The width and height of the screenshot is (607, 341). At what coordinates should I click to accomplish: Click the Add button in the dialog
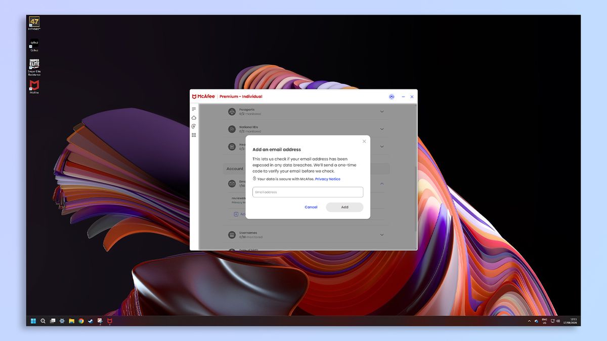(x=344, y=207)
